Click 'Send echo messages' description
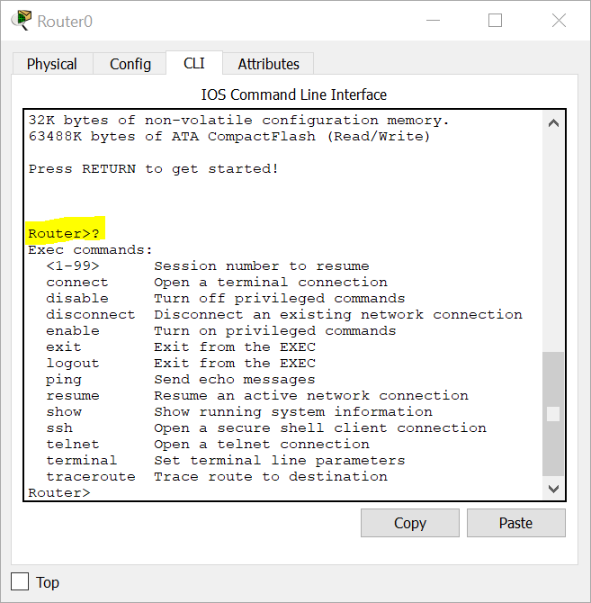Screen dimensions: 591x603 [235, 380]
